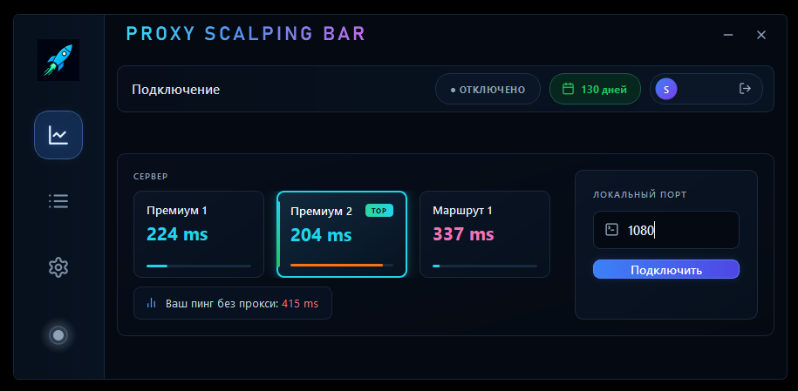The height and width of the screenshot is (391, 798).
Task: Click the bar chart icon near ping info
Action: click(x=151, y=303)
